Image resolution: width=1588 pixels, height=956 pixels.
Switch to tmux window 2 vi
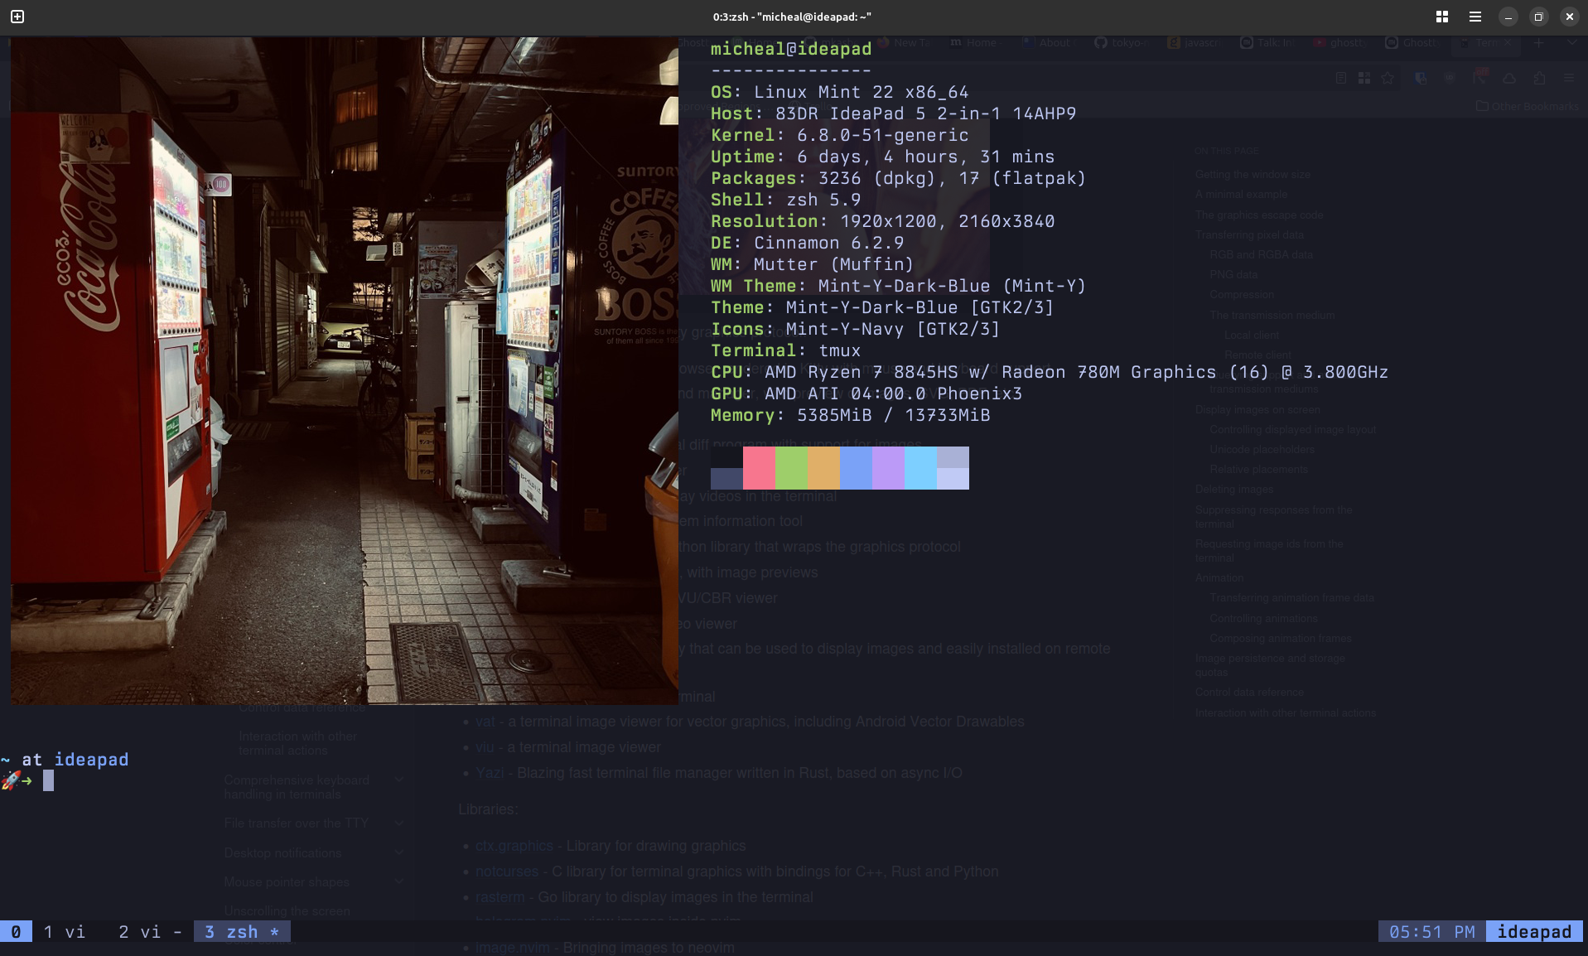(x=139, y=932)
